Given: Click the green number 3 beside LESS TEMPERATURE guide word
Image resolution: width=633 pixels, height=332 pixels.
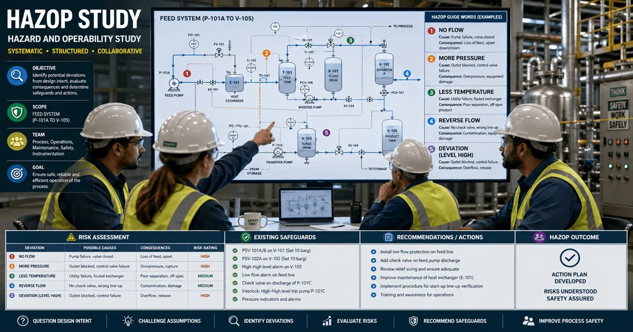Looking at the screenshot, I should tap(431, 92).
